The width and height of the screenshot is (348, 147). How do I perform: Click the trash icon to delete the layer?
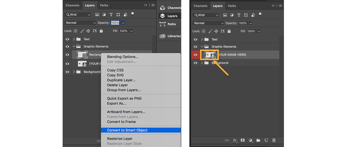click(274, 140)
